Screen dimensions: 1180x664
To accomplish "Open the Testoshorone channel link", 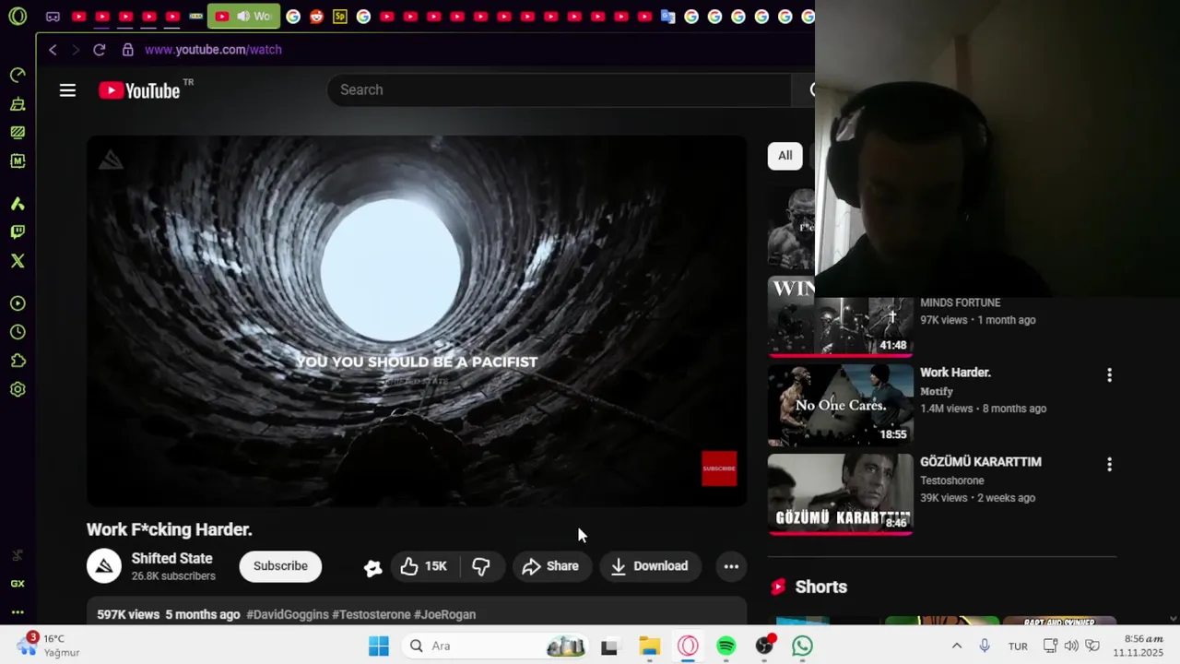I will pos(951,480).
